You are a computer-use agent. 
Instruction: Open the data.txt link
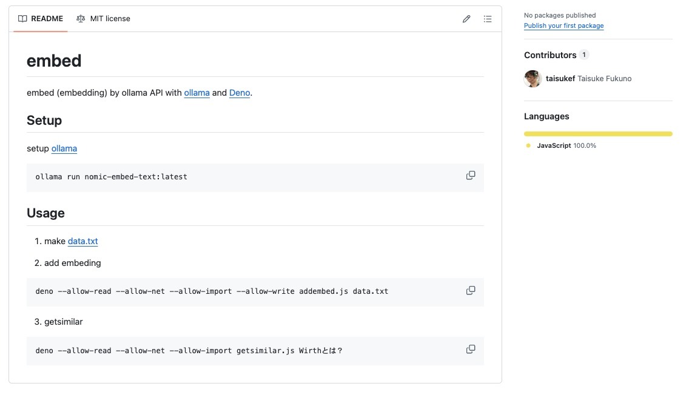tap(82, 241)
